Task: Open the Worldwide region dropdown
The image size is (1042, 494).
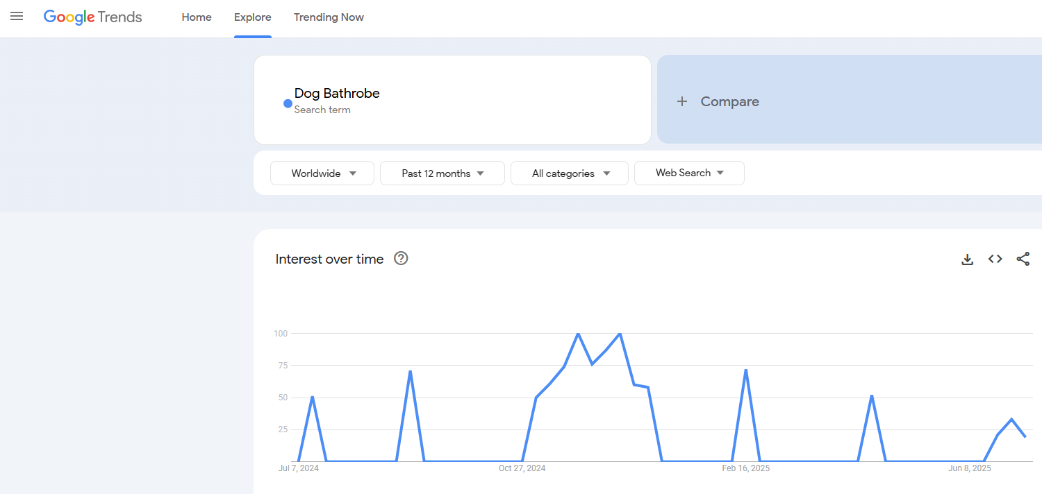Action: click(322, 173)
